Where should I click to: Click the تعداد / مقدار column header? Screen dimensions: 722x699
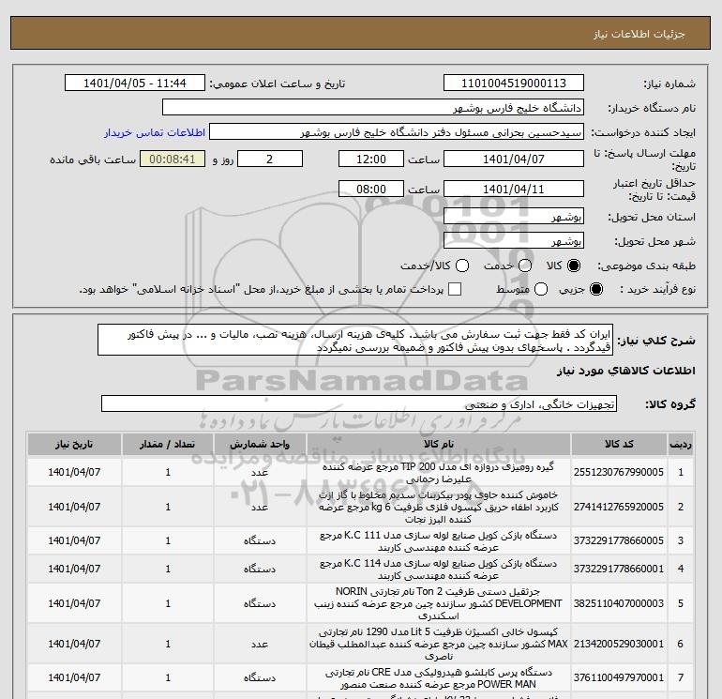click(168, 444)
